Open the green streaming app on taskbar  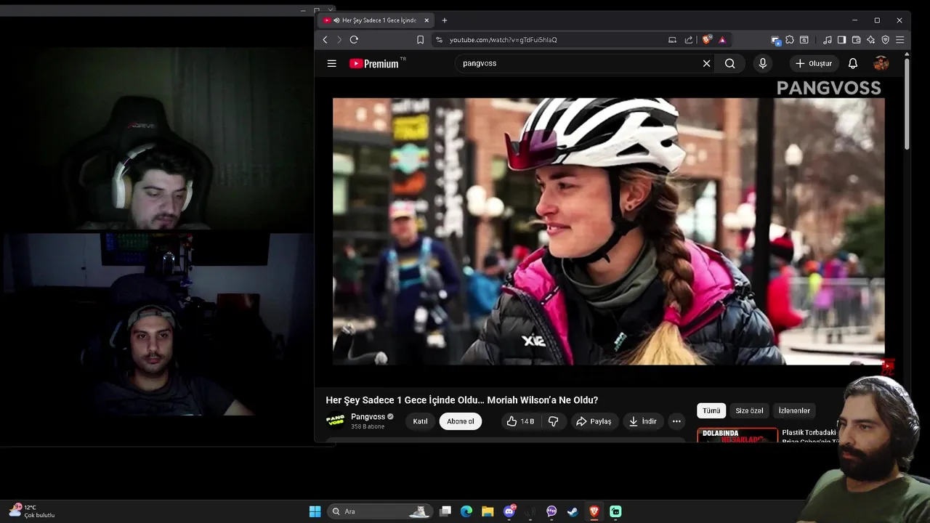(615, 511)
